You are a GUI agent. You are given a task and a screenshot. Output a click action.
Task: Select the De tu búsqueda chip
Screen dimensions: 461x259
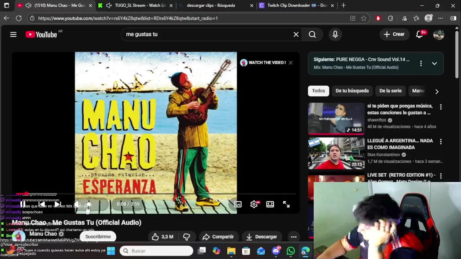[352, 91]
